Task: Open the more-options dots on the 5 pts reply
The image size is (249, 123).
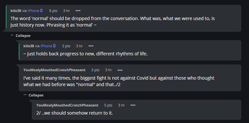Action: 133,106
